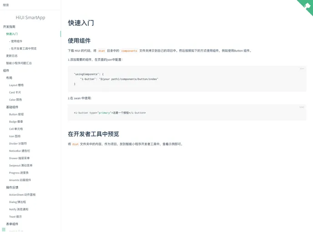
Task: Open ActionSheet 动作面板 component page
Action: tap(22, 195)
